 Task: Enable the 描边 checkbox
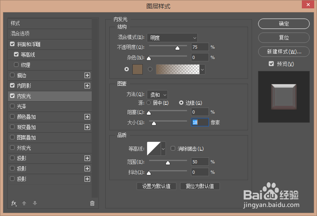click(12, 75)
